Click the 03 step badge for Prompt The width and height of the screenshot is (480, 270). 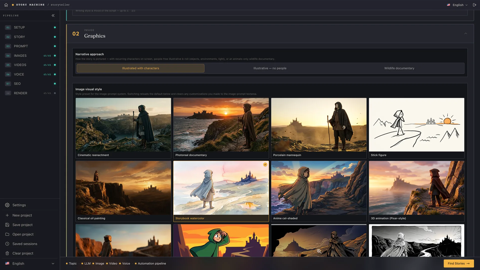click(8, 46)
